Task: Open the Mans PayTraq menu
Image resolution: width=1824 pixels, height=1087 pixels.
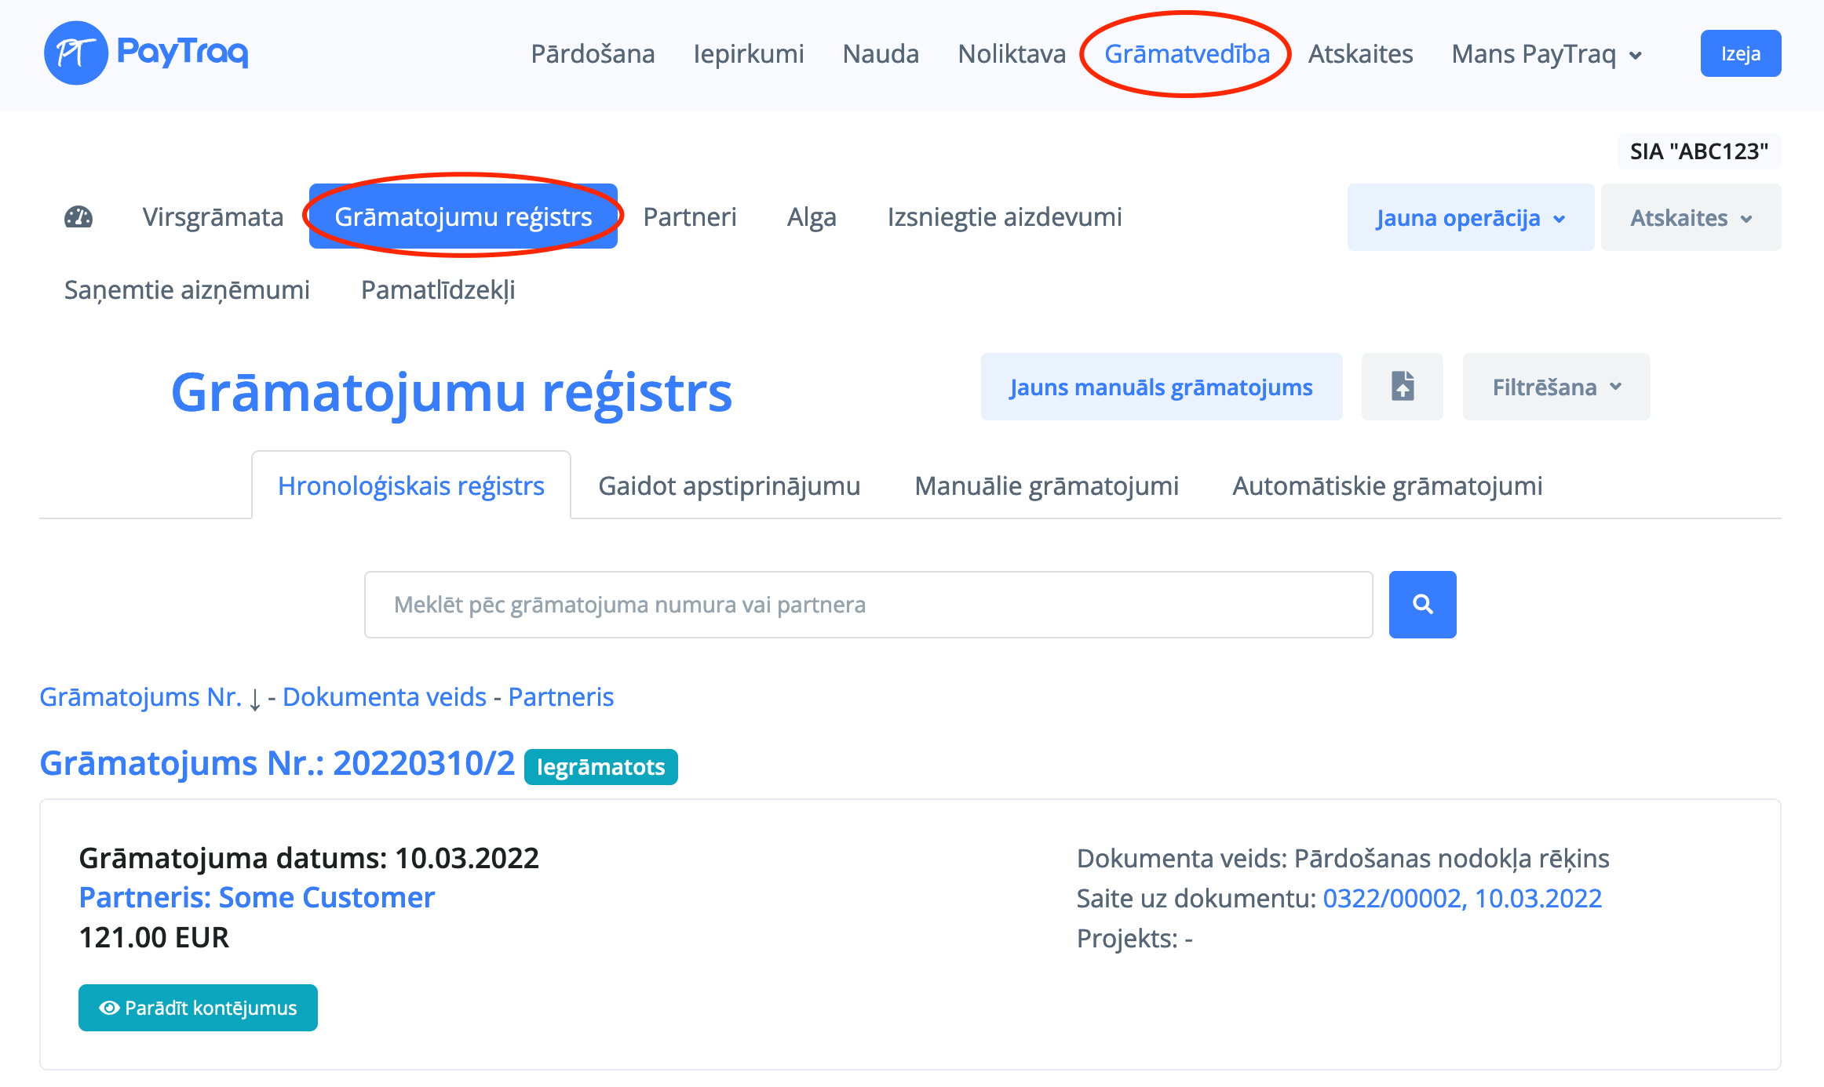Action: (1546, 54)
